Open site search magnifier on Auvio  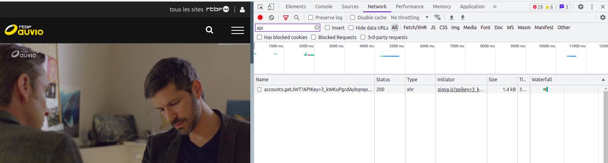[210, 30]
